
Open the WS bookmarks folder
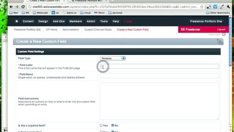click(25, 13)
